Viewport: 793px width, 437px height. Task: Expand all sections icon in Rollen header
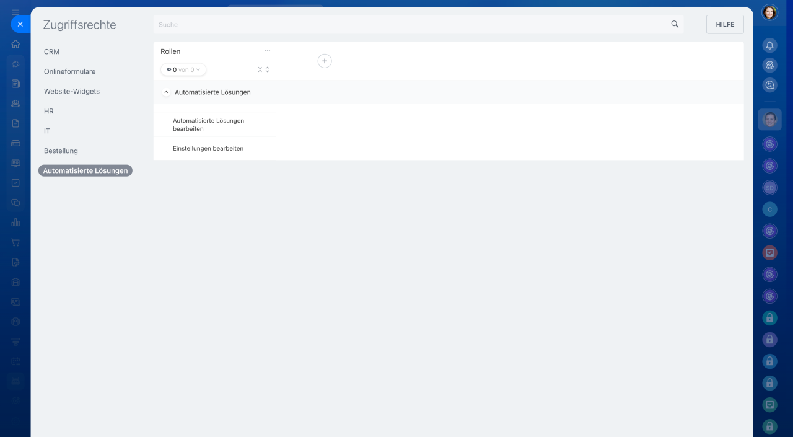268,69
